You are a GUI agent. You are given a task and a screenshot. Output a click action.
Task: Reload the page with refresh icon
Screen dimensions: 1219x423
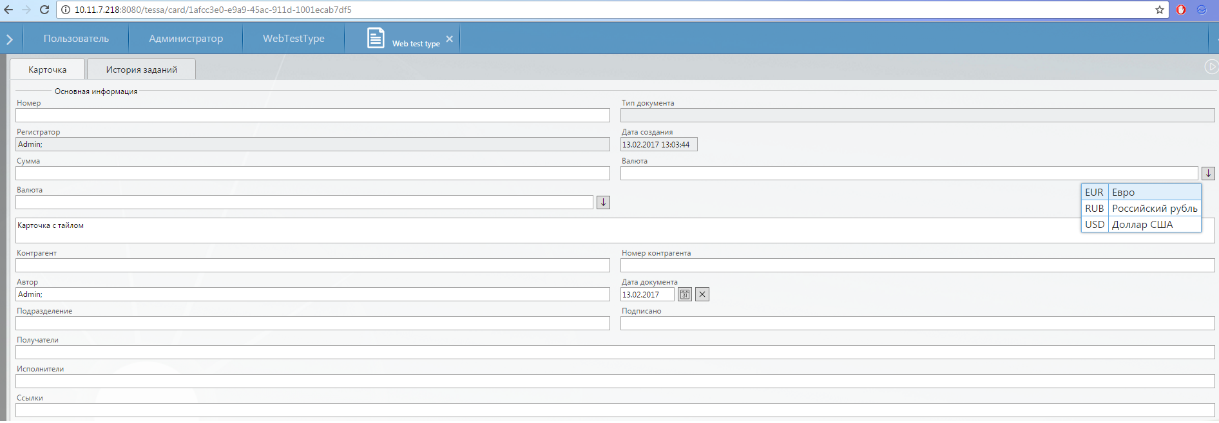(44, 10)
